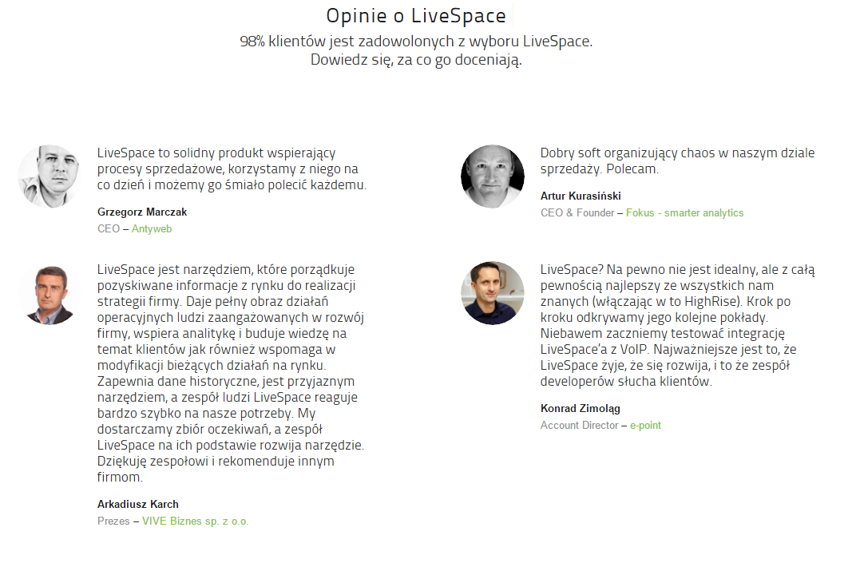
Task: Click the testimonial starting "LiveSpace jest narzędziem"
Action: click(x=232, y=373)
